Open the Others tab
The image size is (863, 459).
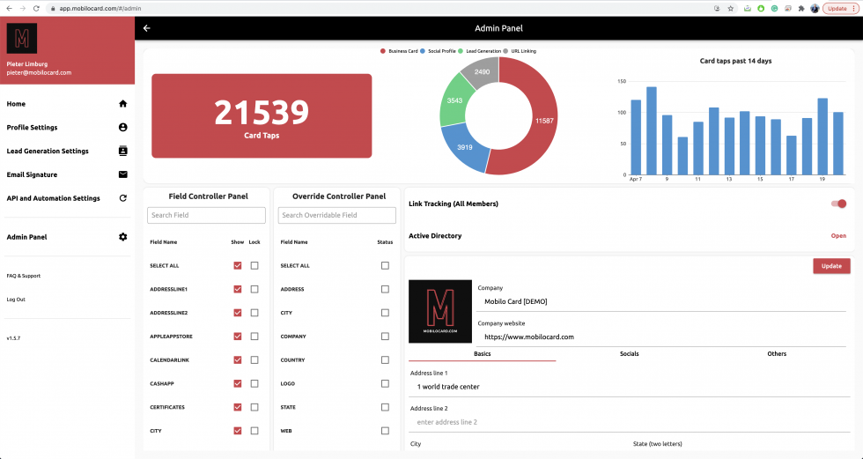tap(777, 354)
